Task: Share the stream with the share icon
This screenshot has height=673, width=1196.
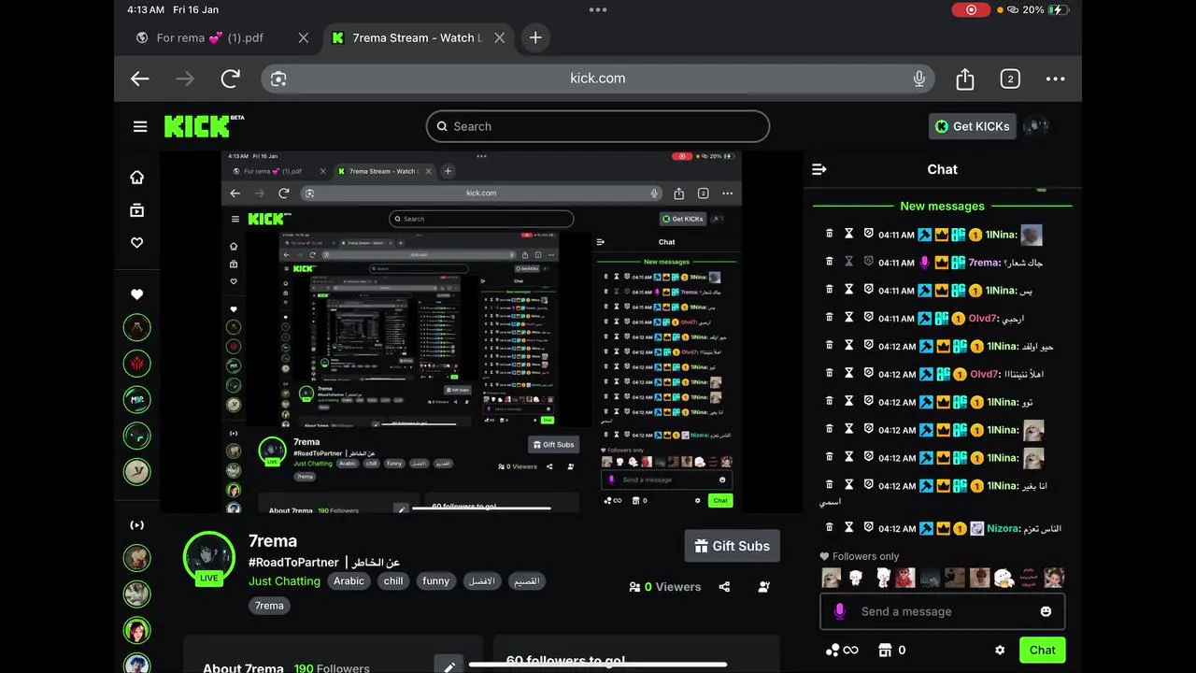Action: click(724, 587)
